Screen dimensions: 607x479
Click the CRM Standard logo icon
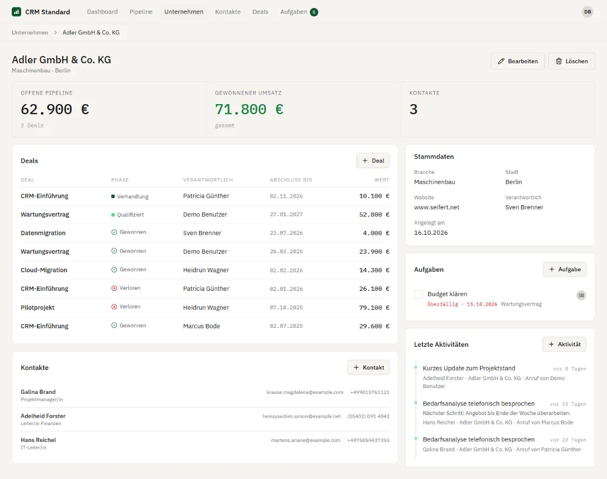pos(16,12)
